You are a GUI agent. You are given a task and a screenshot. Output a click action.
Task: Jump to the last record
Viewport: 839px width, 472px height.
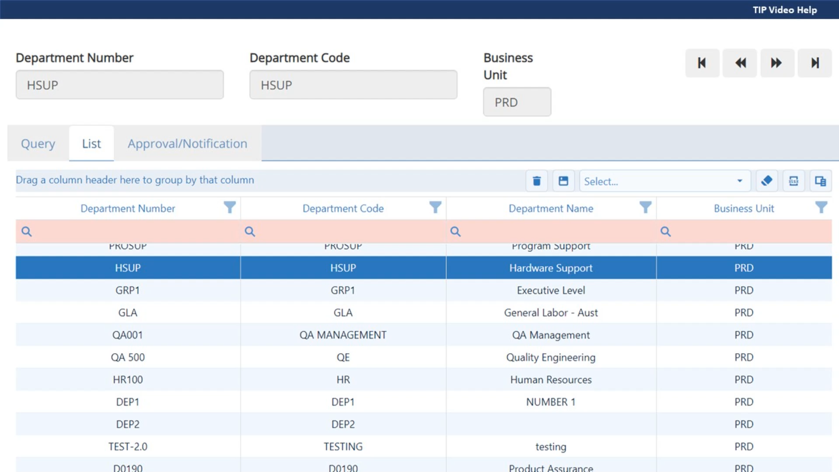(815, 63)
